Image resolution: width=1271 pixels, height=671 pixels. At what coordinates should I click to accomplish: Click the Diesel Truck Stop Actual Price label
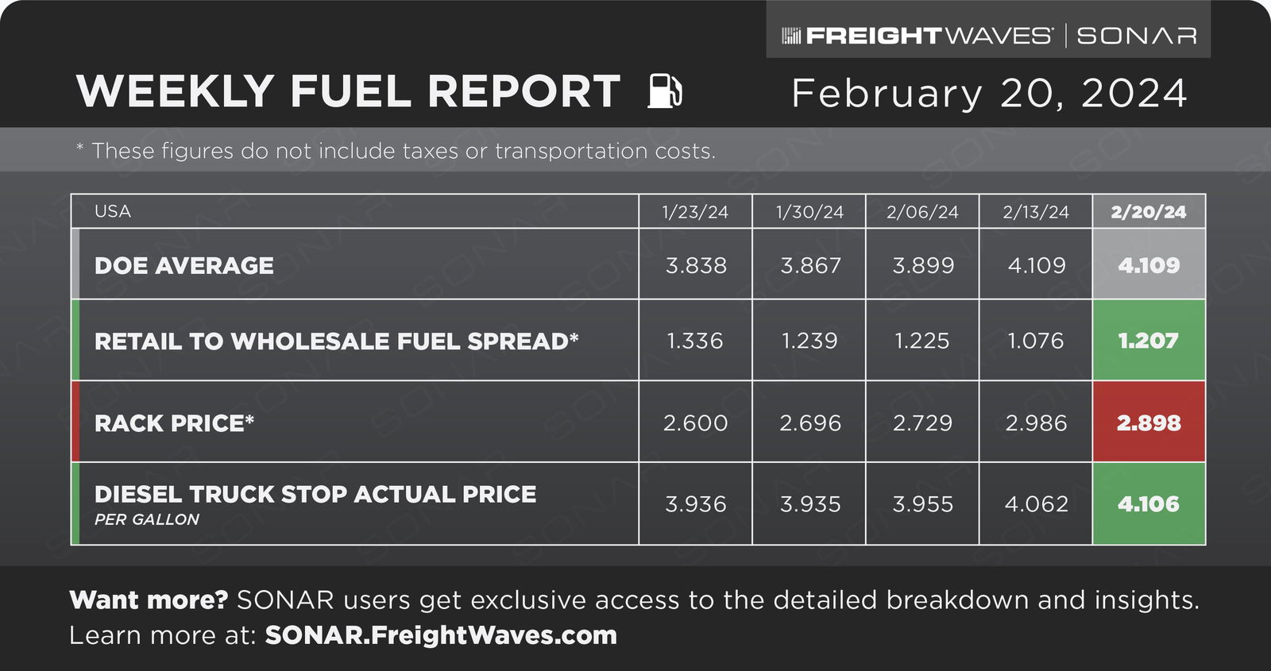click(315, 494)
